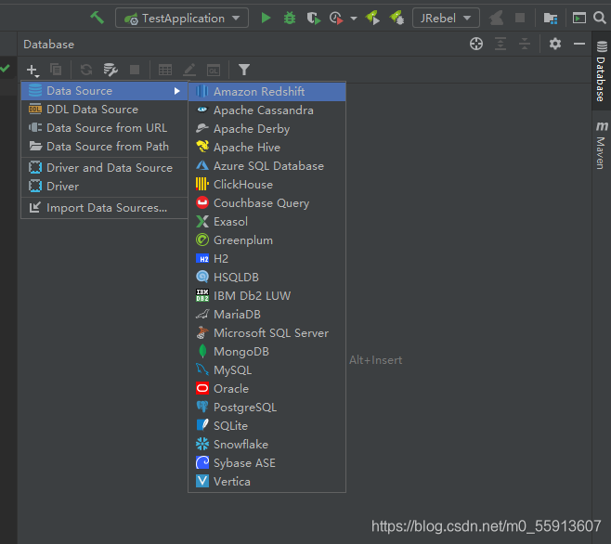Click the Edit source pencil icon

(189, 70)
